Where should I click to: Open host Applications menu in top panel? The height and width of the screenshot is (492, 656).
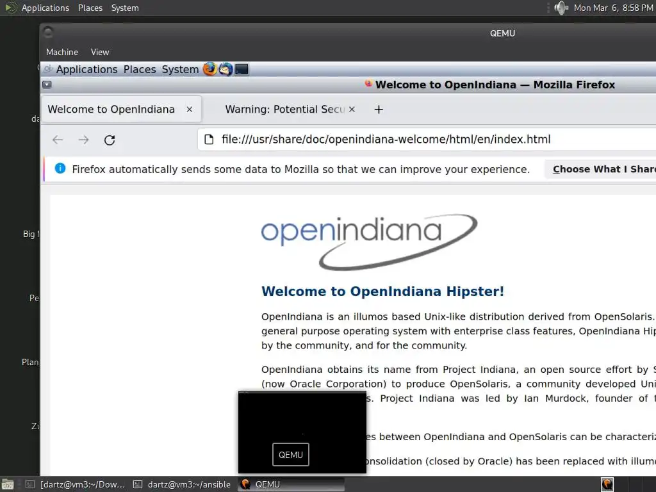(x=45, y=8)
